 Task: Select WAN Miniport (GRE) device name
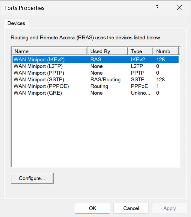point(38,93)
